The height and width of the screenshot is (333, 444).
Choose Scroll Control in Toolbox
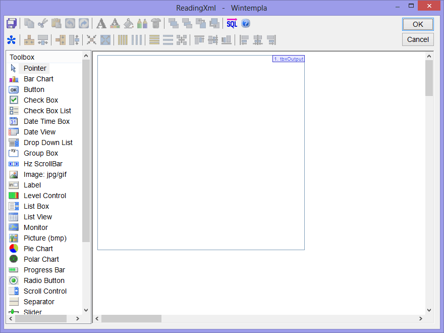click(x=45, y=291)
